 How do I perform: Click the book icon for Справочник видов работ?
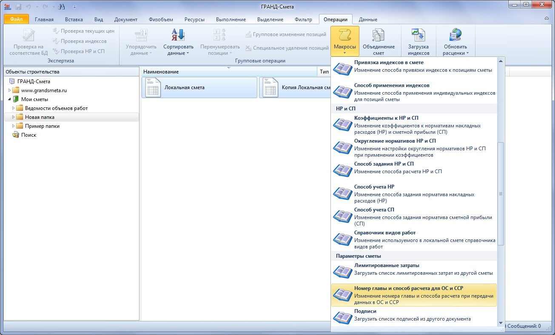pyautogui.click(x=342, y=239)
